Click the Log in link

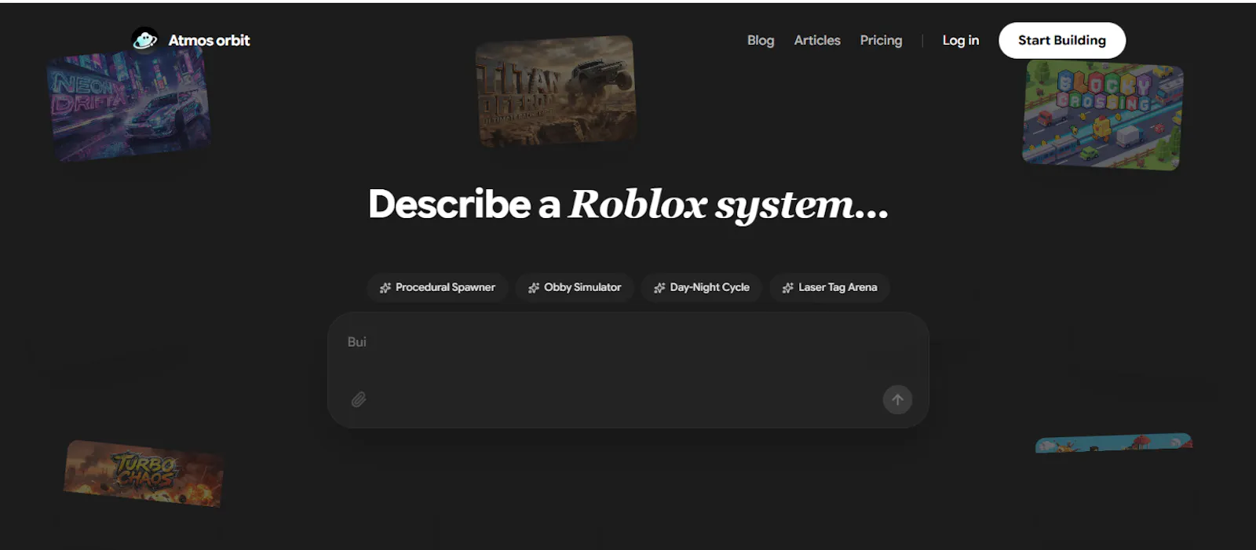[x=961, y=40]
